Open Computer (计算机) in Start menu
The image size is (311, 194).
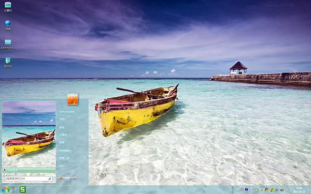[63, 135]
